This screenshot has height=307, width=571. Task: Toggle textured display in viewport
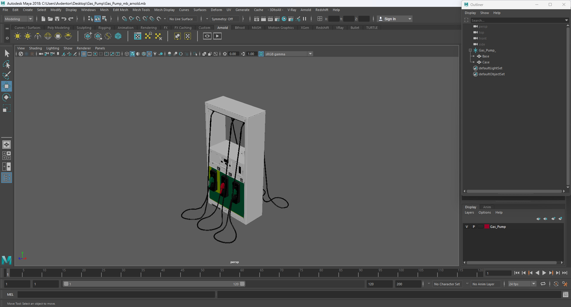(149, 54)
